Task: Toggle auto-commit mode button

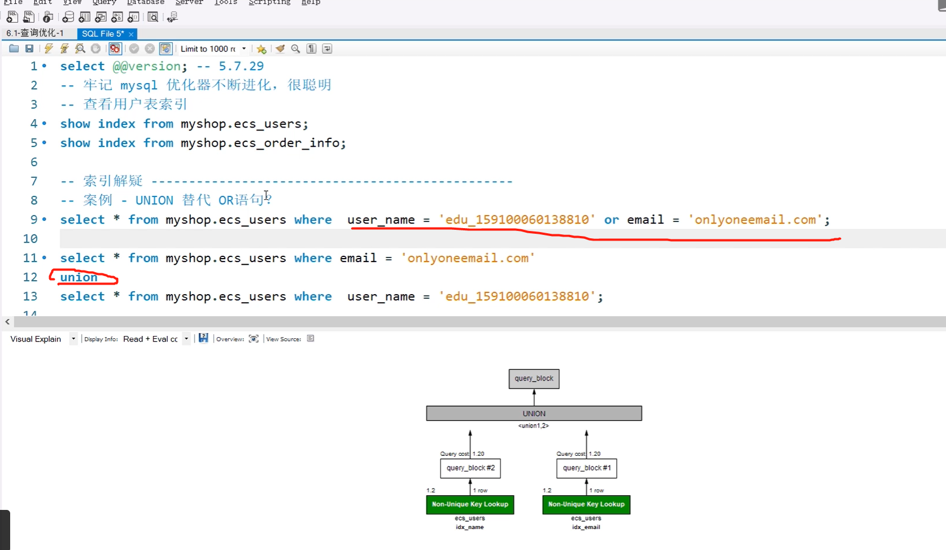Action: click(165, 49)
